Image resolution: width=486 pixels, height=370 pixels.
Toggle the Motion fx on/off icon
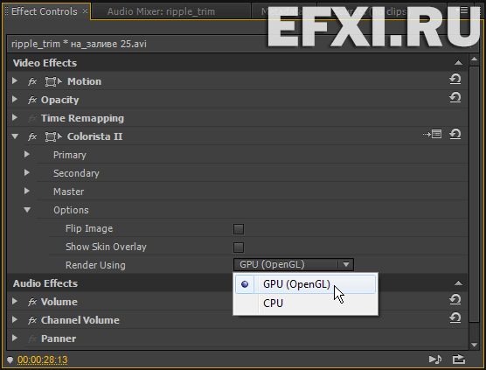[32, 81]
